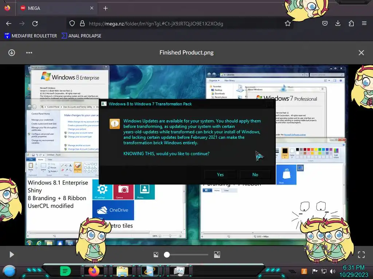Close the MEGA image viewer
The image size is (373, 279).
(x=361, y=53)
